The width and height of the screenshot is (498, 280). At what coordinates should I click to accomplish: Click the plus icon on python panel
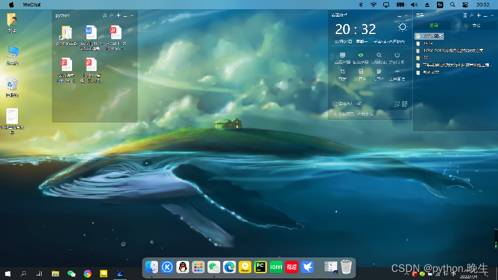[119, 15]
